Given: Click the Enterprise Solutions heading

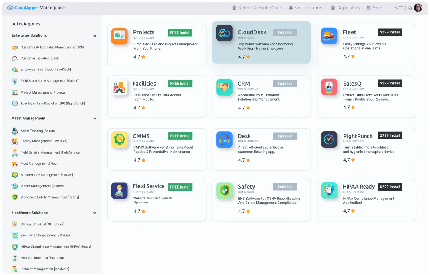Looking at the screenshot, I should pyautogui.click(x=29, y=35).
